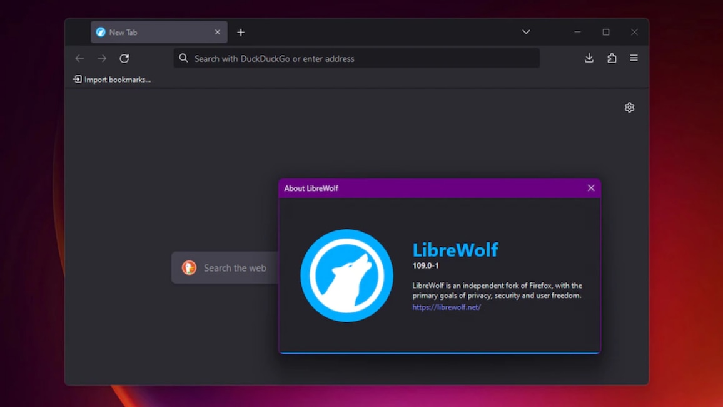Expand the list all tabs chevron
Screen dimensions: 723x407
pos(526,32)
